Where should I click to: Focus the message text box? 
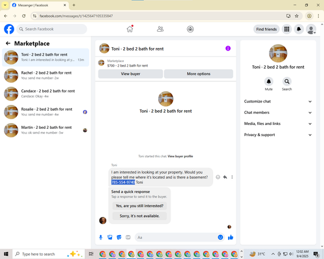click(177, 238)
